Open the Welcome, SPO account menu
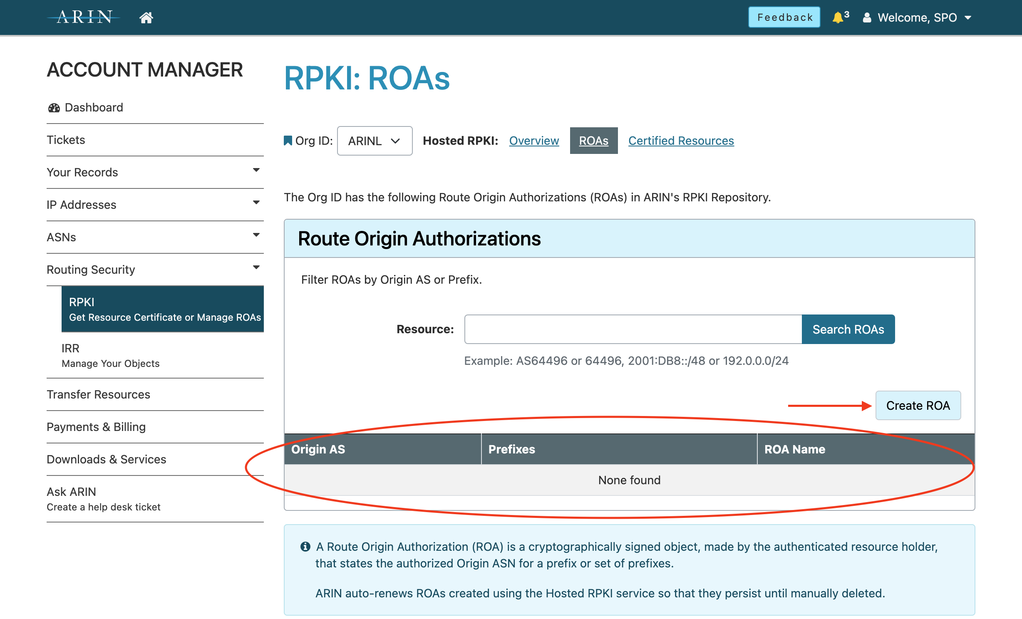Image resolution: width=1022 pixels, height=619 pixels. point(918,17)
